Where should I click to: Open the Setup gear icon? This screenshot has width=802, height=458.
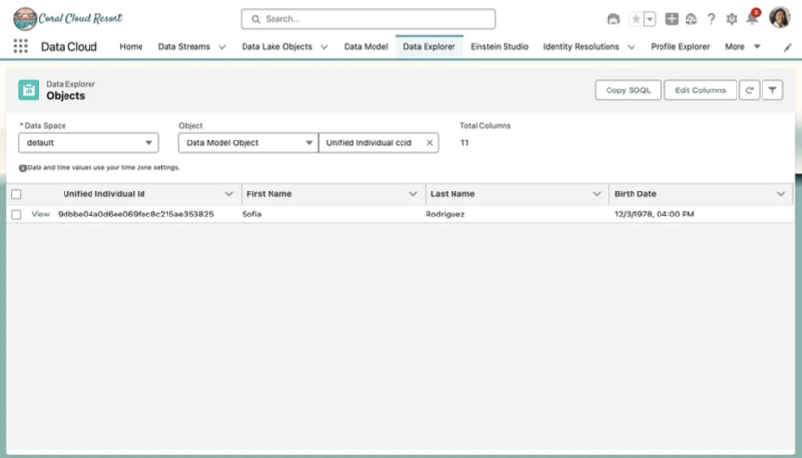(732, 19)
